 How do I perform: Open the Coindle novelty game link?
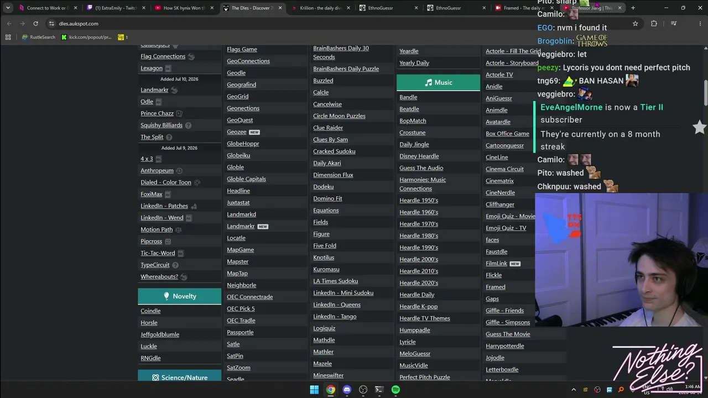[x=150, y=311]
